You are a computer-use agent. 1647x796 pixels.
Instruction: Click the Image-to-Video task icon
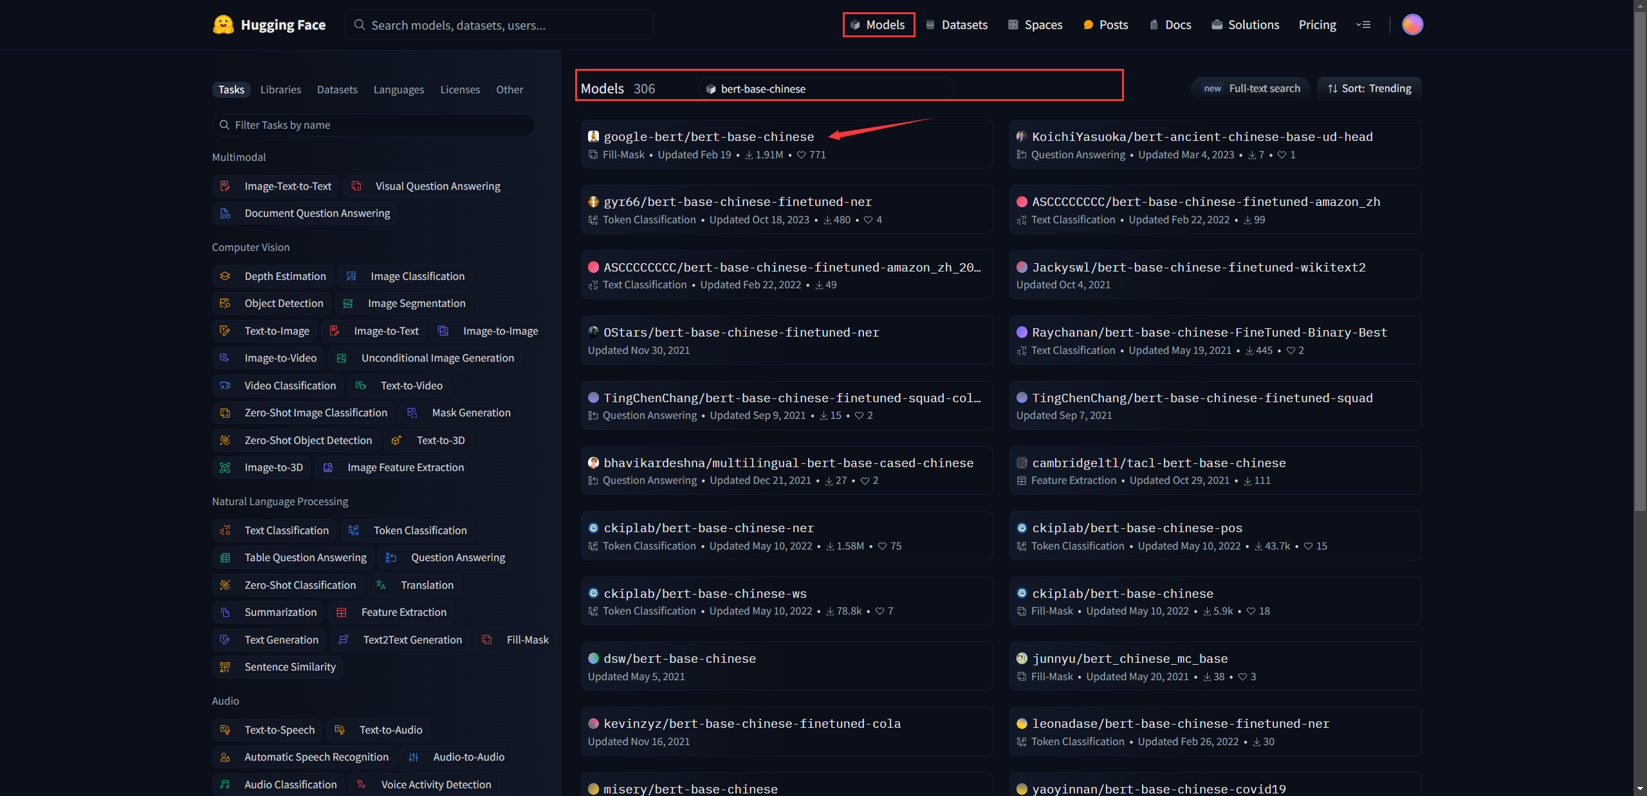coord(225,358)
